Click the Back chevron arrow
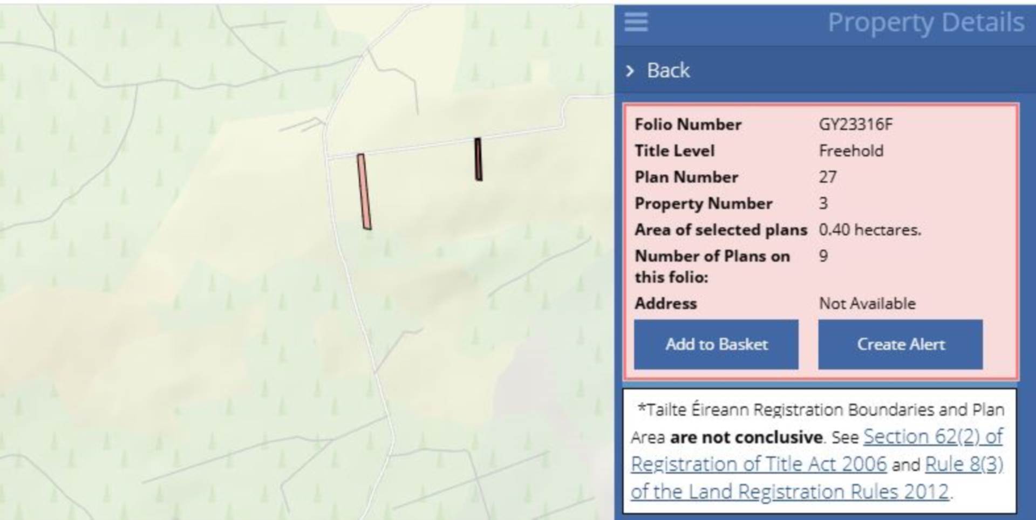This screenshot has width=1036, height=520. pos(630,71)
